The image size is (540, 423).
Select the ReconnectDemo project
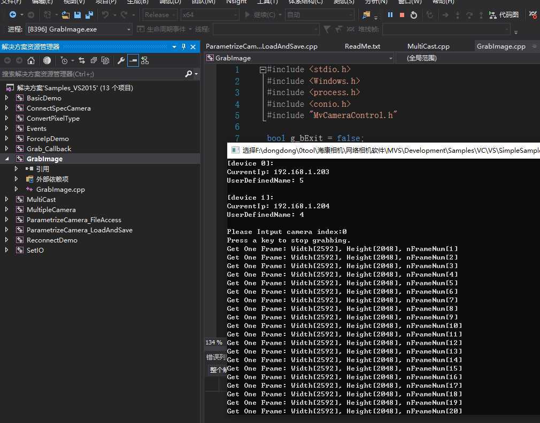[52, 240]
